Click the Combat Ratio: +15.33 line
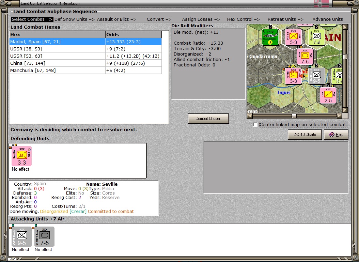The height and width of the screenshot is (262, 359). tap(198, 43)
